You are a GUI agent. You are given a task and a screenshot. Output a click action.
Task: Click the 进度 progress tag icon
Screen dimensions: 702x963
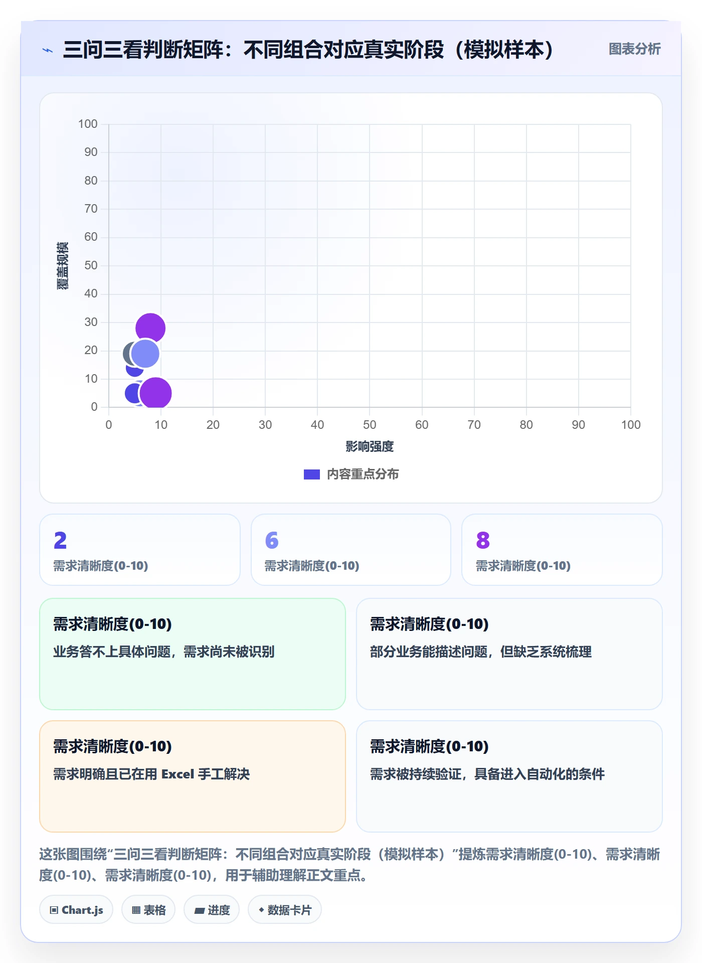(x=200, y=910)
